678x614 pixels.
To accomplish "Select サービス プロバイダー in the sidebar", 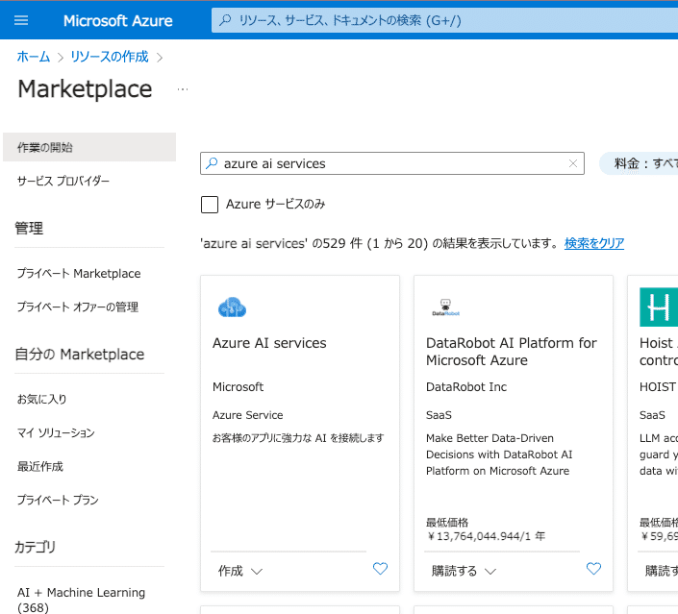I will (63, 181).
